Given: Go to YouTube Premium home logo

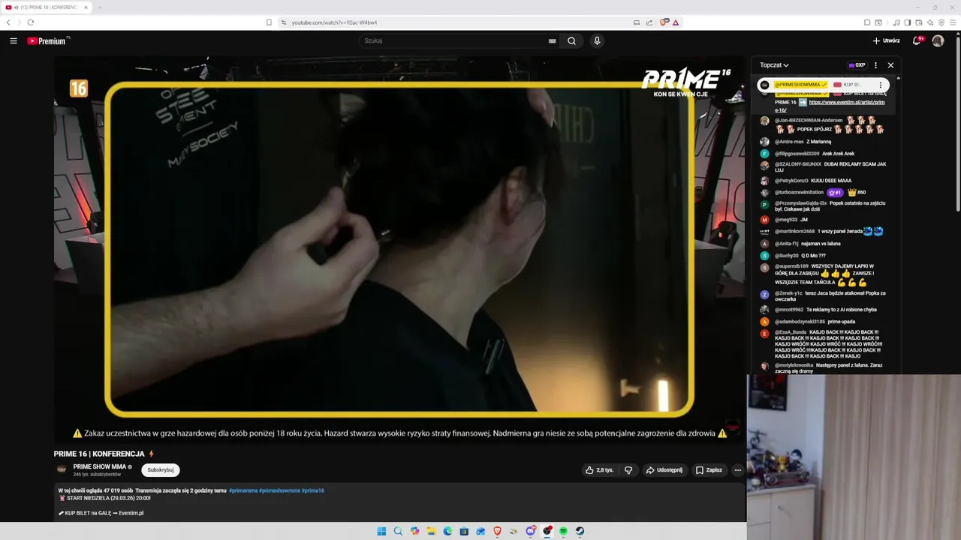Looking at the screenshot, I should pos(48,41).
